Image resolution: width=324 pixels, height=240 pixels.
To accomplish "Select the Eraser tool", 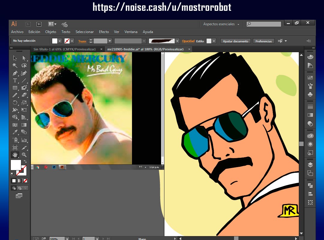I will coord(24,95).
